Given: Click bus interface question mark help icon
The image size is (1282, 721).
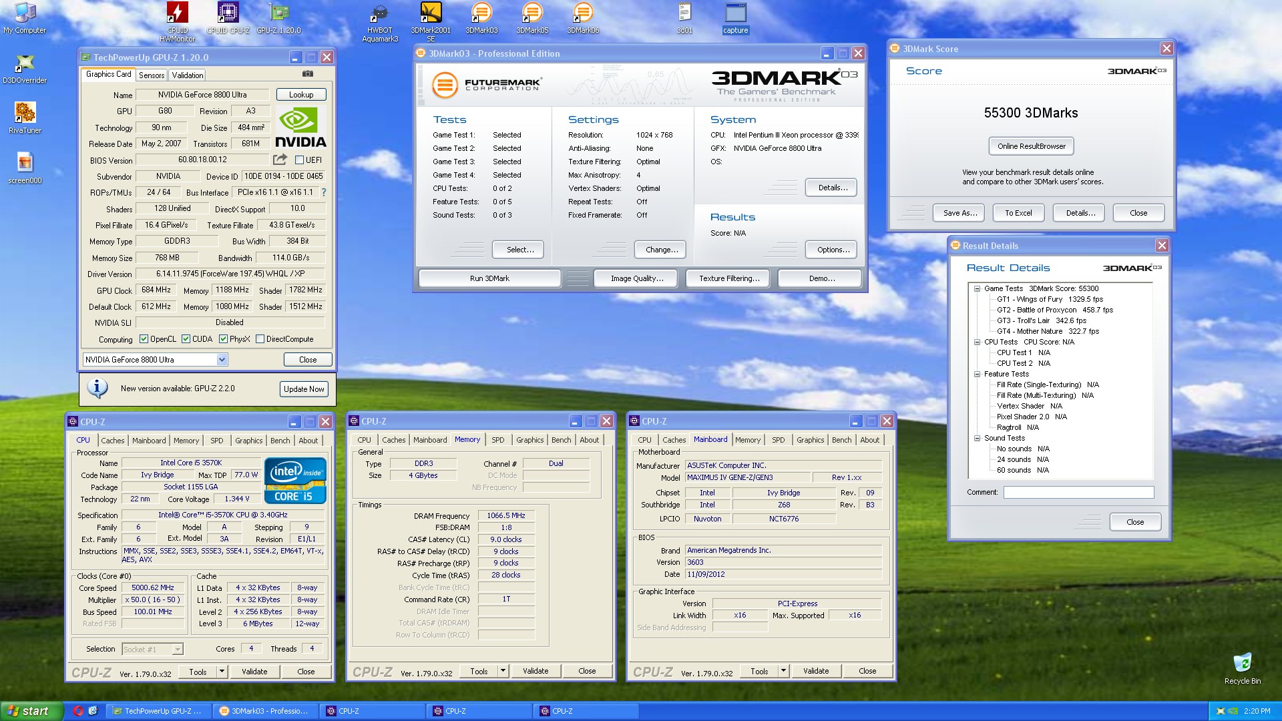Looking at the screenshot, I should [x=324, y=192].
